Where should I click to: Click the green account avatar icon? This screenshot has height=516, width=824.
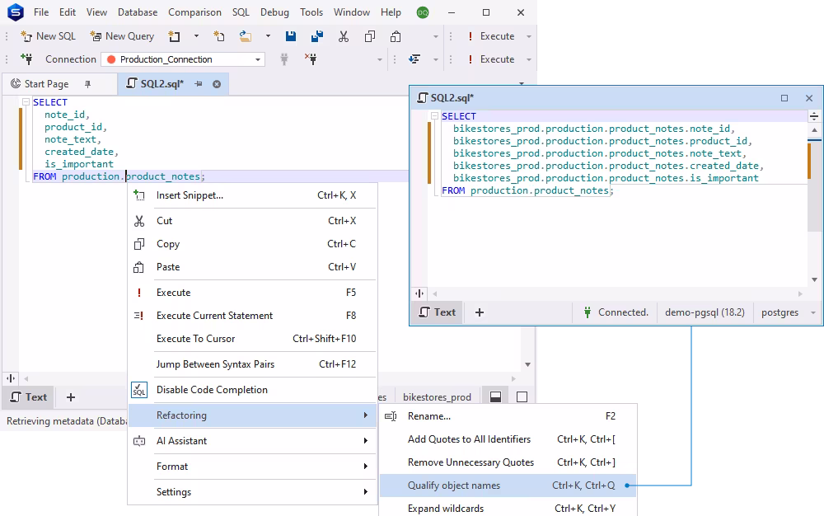[x=423, y=12]
